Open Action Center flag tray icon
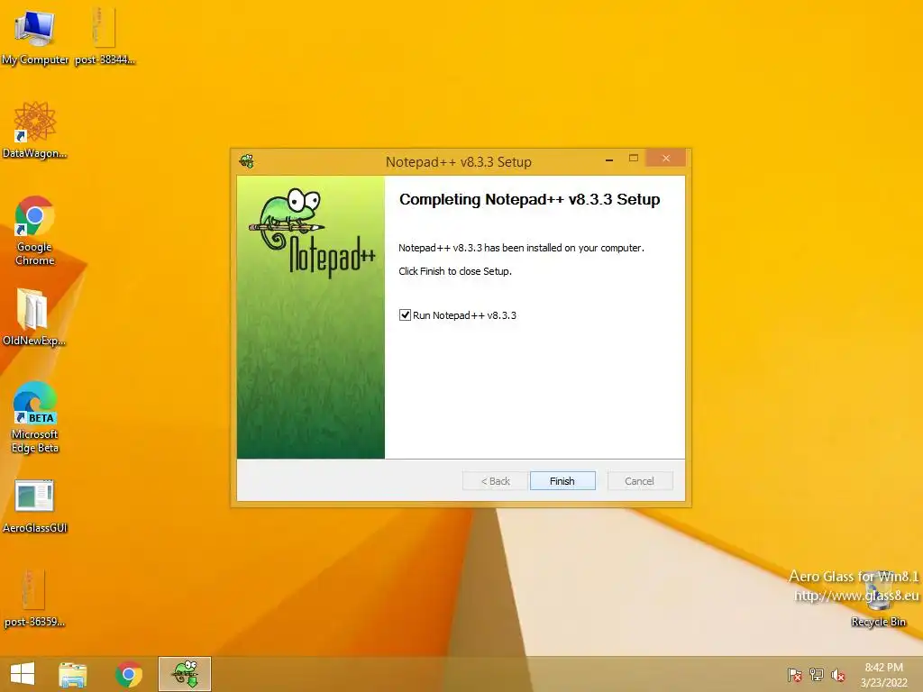923x692 pixels. (x=795, y=675)
